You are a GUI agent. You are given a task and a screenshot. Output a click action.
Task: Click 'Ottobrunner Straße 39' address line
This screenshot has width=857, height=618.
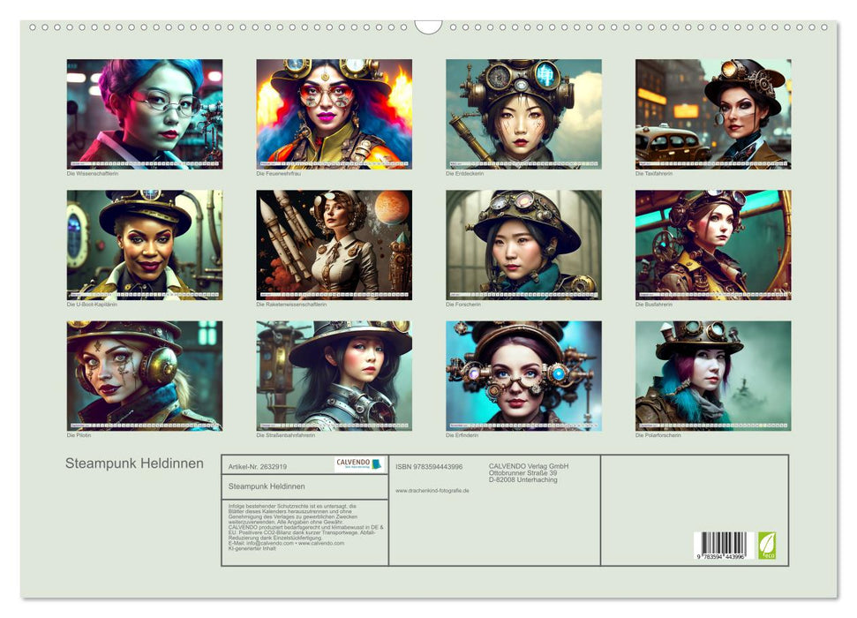click(x=523, y=472)
